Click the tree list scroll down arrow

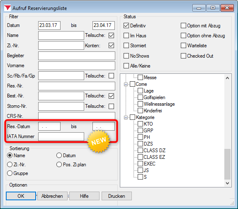tap(227, 183)
